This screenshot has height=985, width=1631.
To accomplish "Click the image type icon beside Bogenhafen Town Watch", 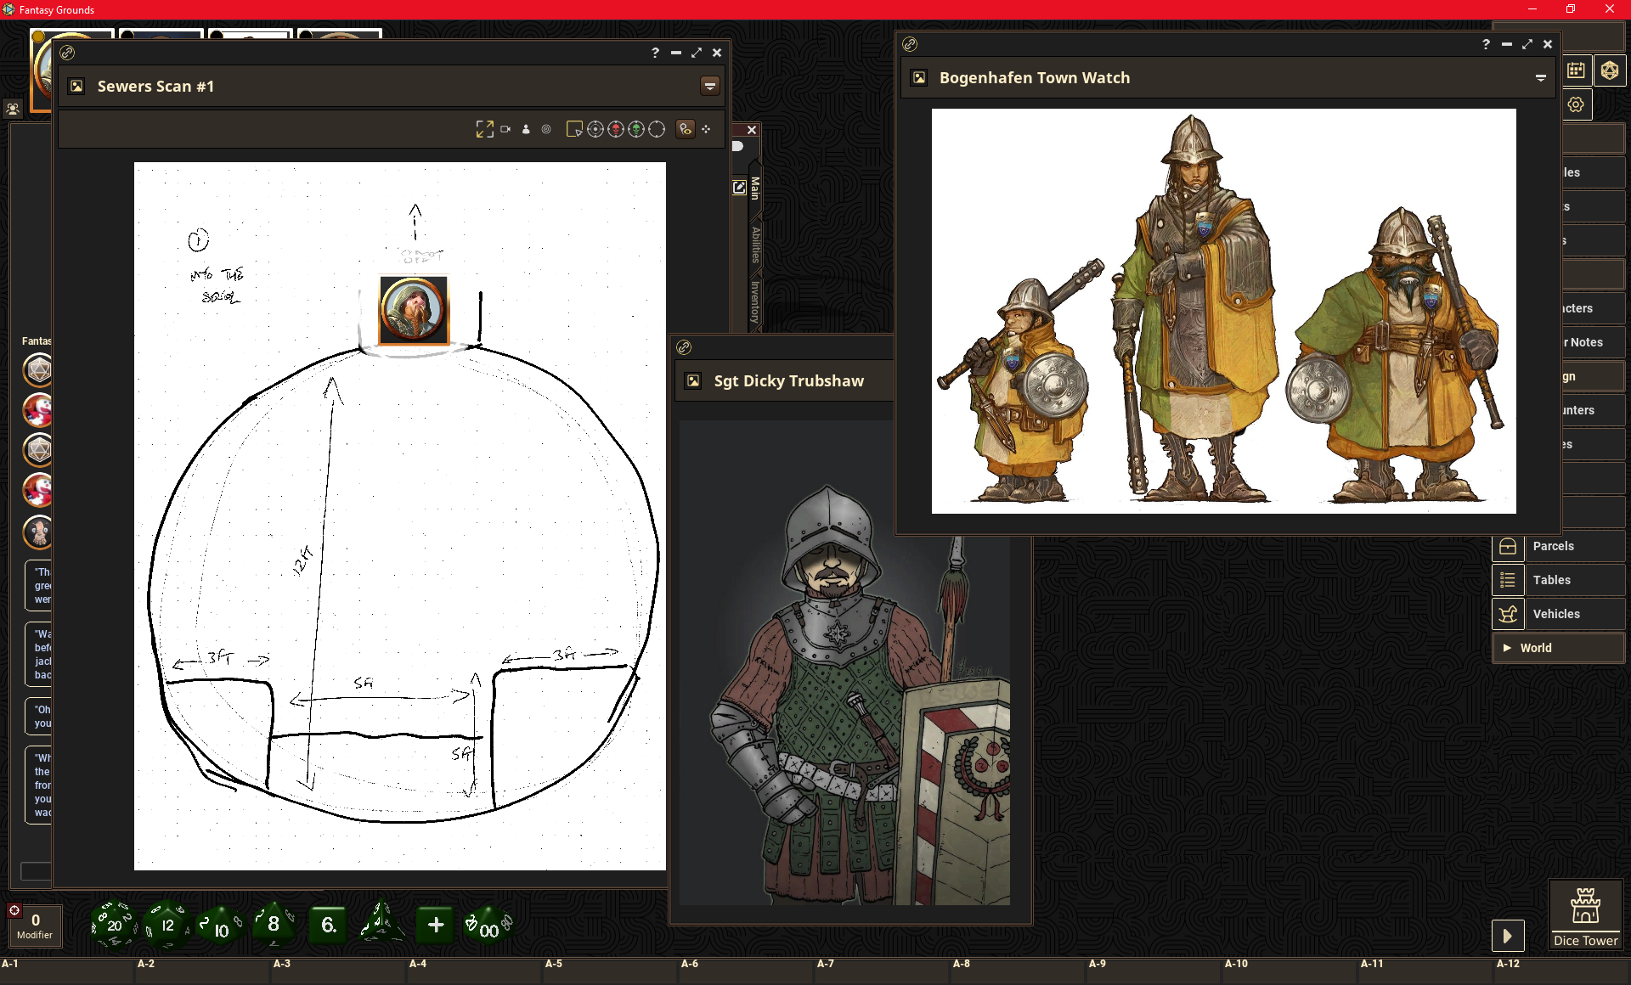I will [919, 77].
